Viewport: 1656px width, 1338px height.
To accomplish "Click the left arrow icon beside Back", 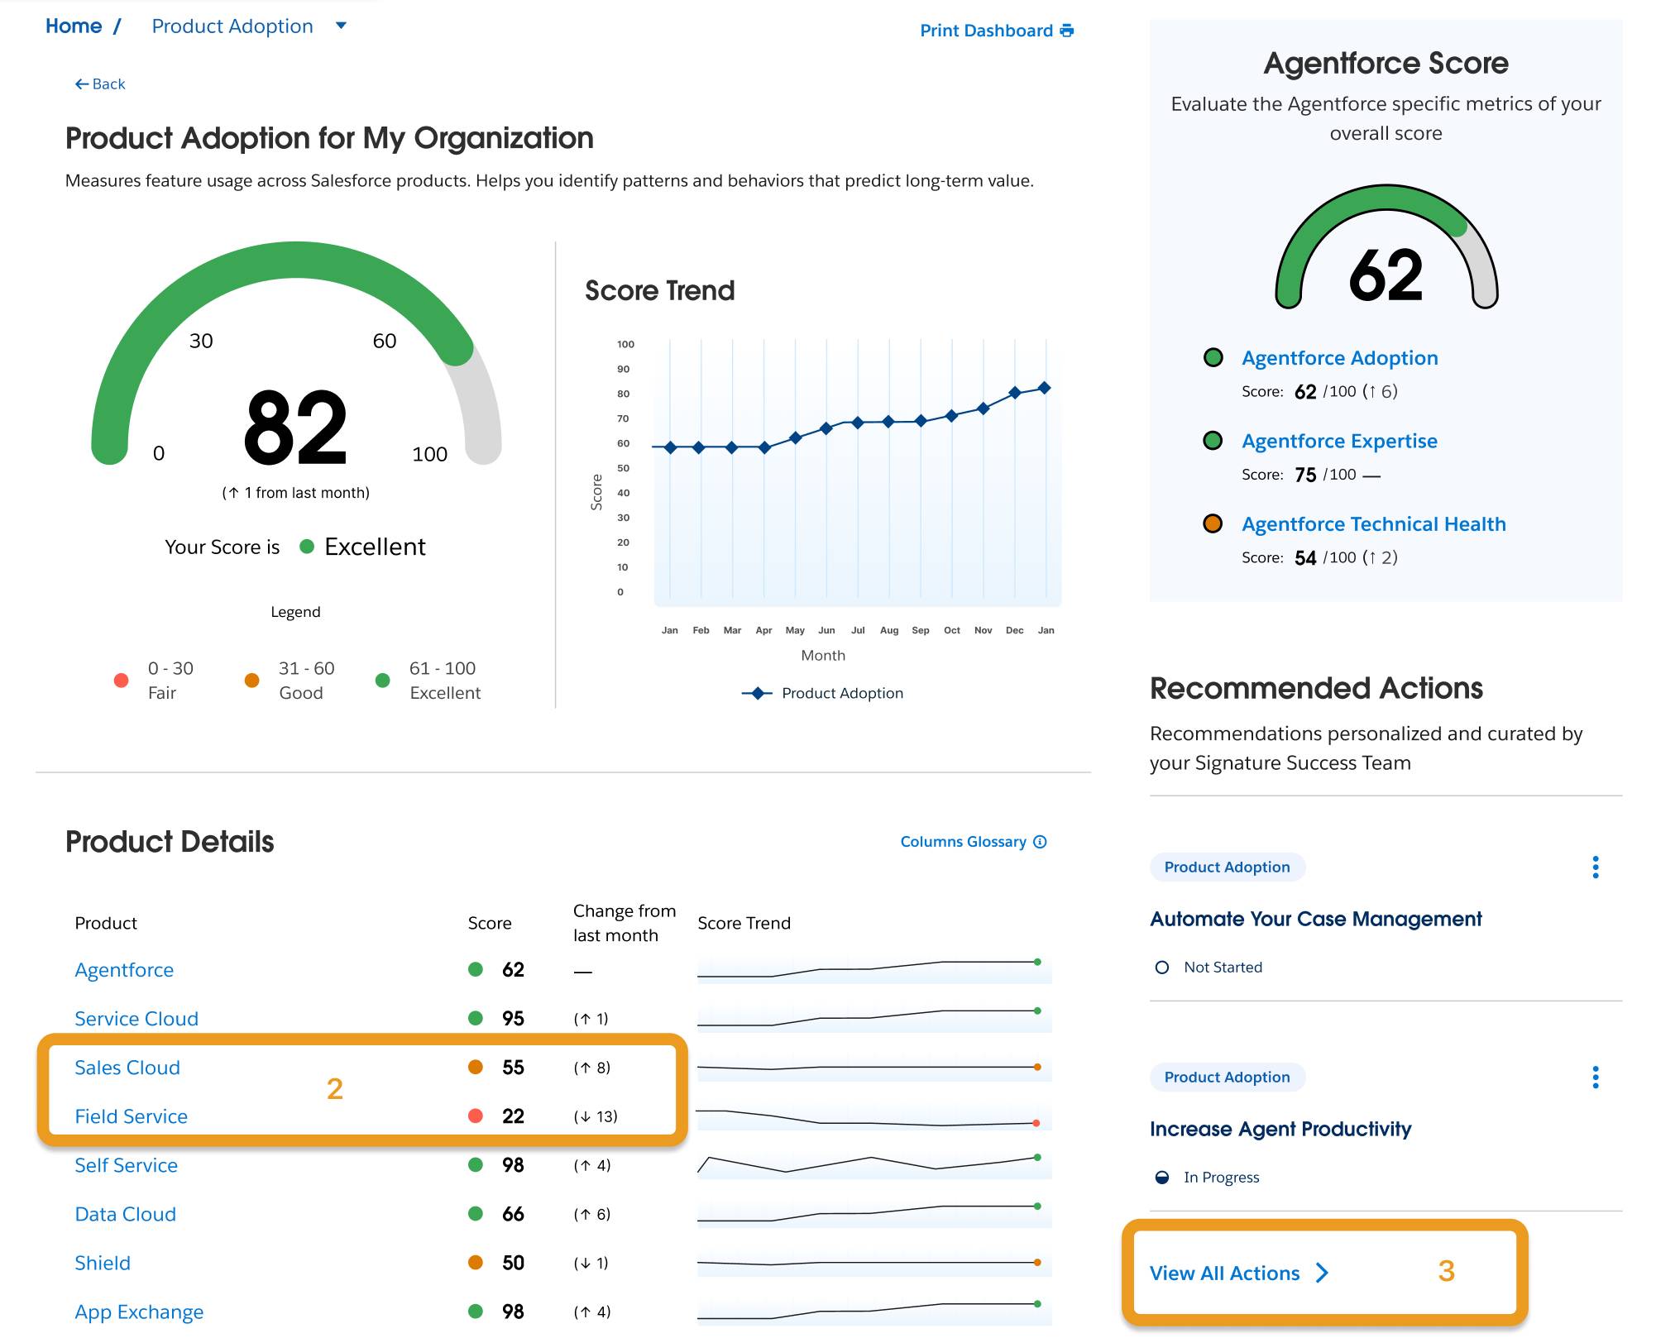I will 81,84.
